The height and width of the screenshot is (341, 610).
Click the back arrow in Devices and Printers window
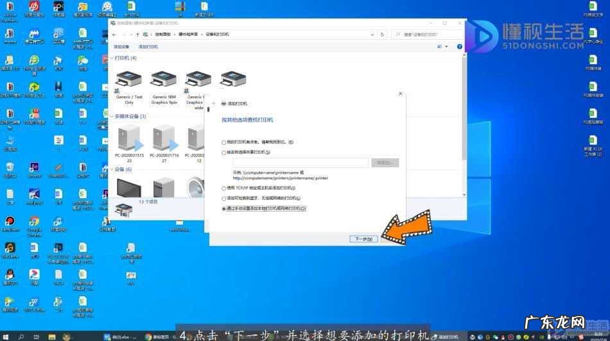point(114,35)
